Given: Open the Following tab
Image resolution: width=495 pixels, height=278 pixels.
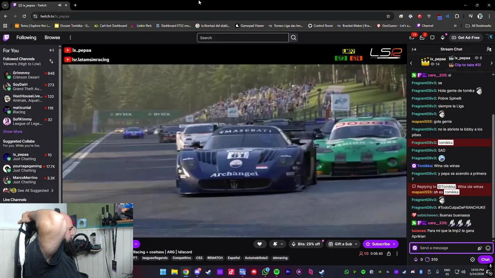Looking at the screenshot, I should click(x=26, y=37).
